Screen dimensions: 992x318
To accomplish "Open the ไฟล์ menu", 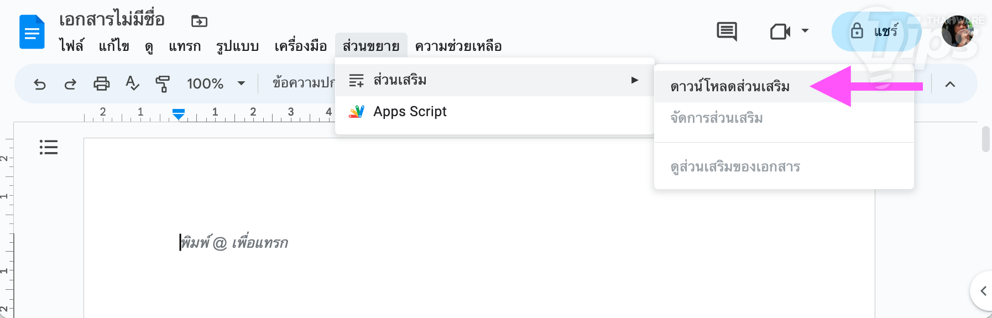I will [71, 46].
